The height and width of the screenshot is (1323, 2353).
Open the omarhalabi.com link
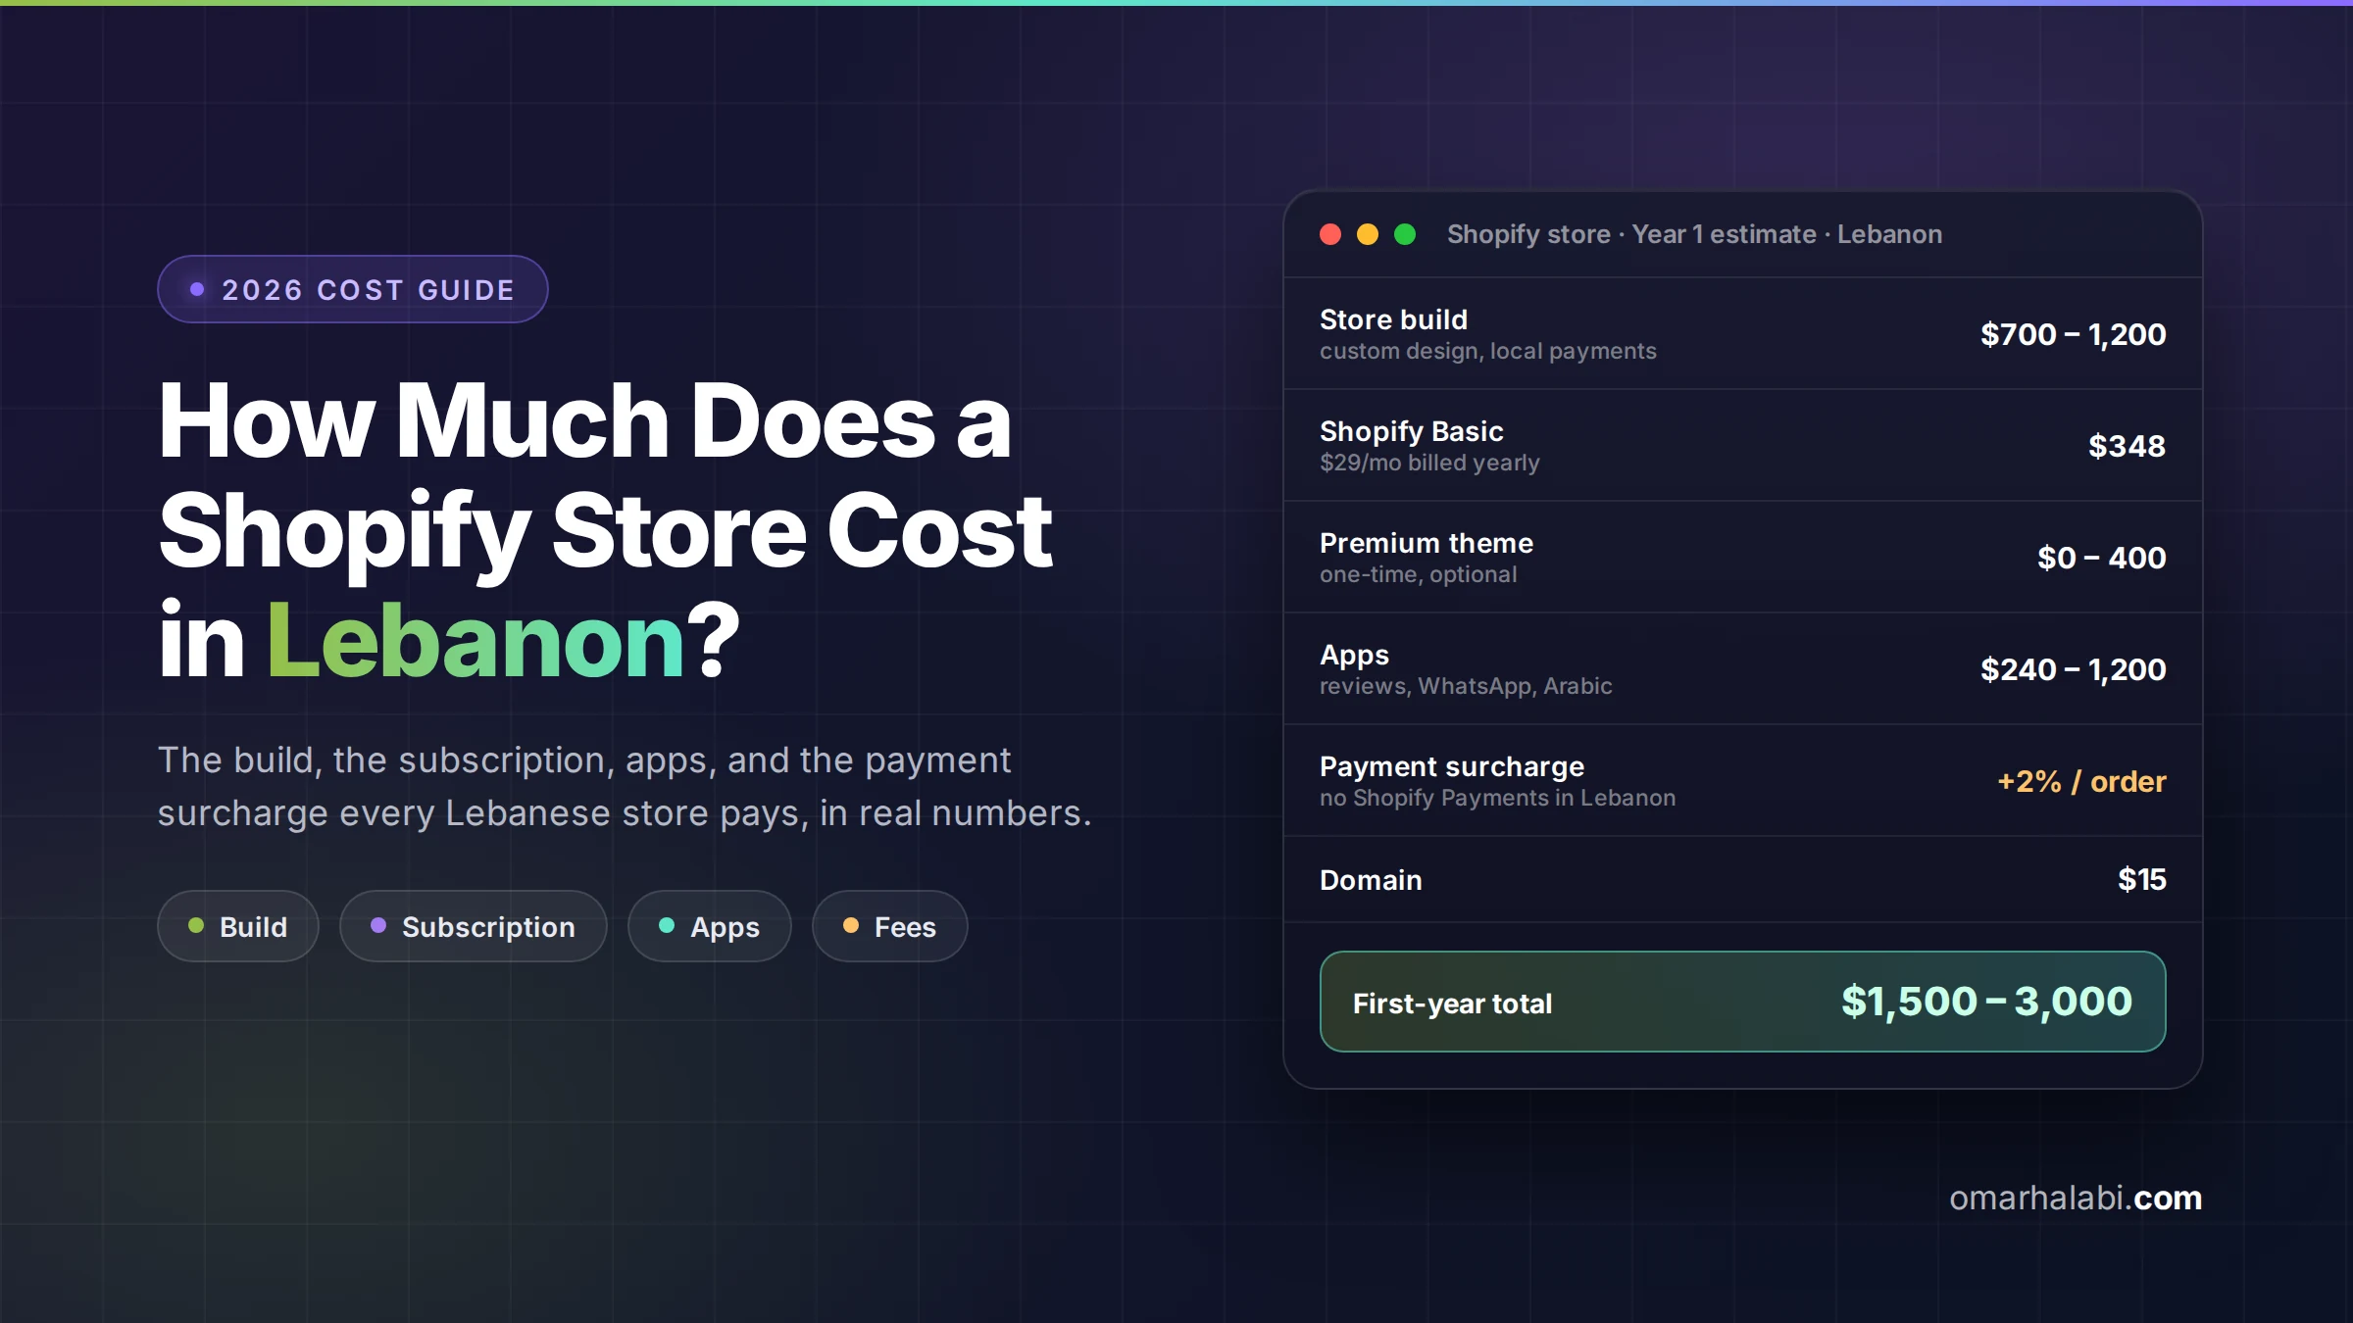(x=2076, y=1198)
